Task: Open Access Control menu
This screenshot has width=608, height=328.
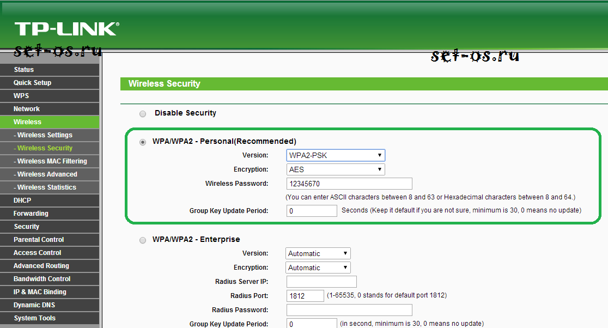Action: click(x=50, y=253)
